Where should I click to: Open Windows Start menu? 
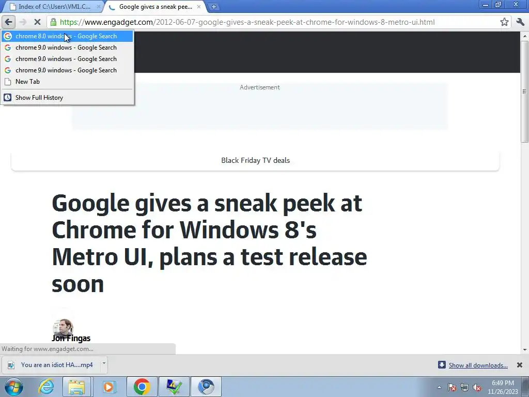coord(14,387)
